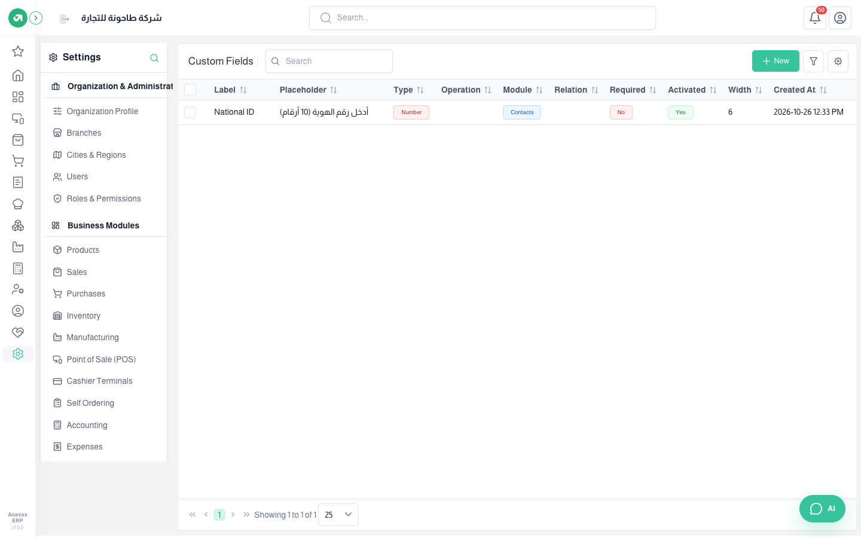Open the table filter funnel icon
The width and height of the screenshot is (861, 538).
pyautogui.click(x=813, y=61)
